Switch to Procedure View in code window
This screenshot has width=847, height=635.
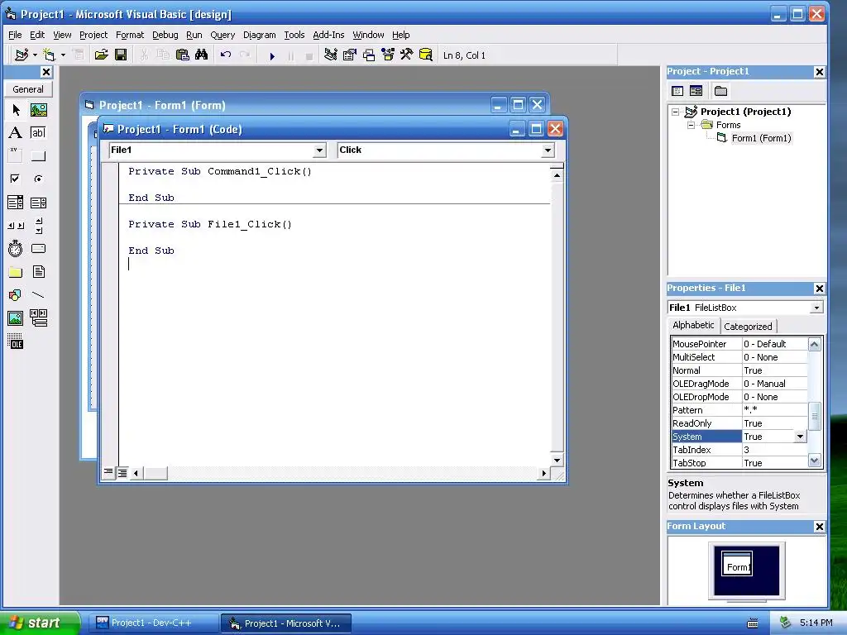(108, 472)
